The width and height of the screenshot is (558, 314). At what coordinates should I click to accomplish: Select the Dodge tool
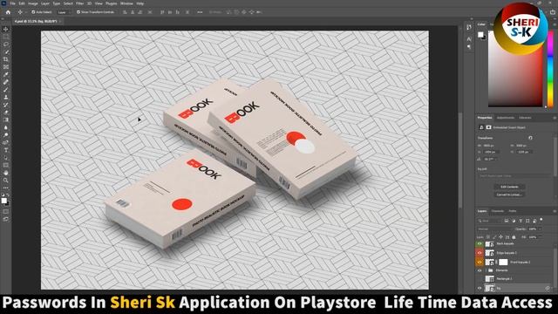(x=6, y=135)
